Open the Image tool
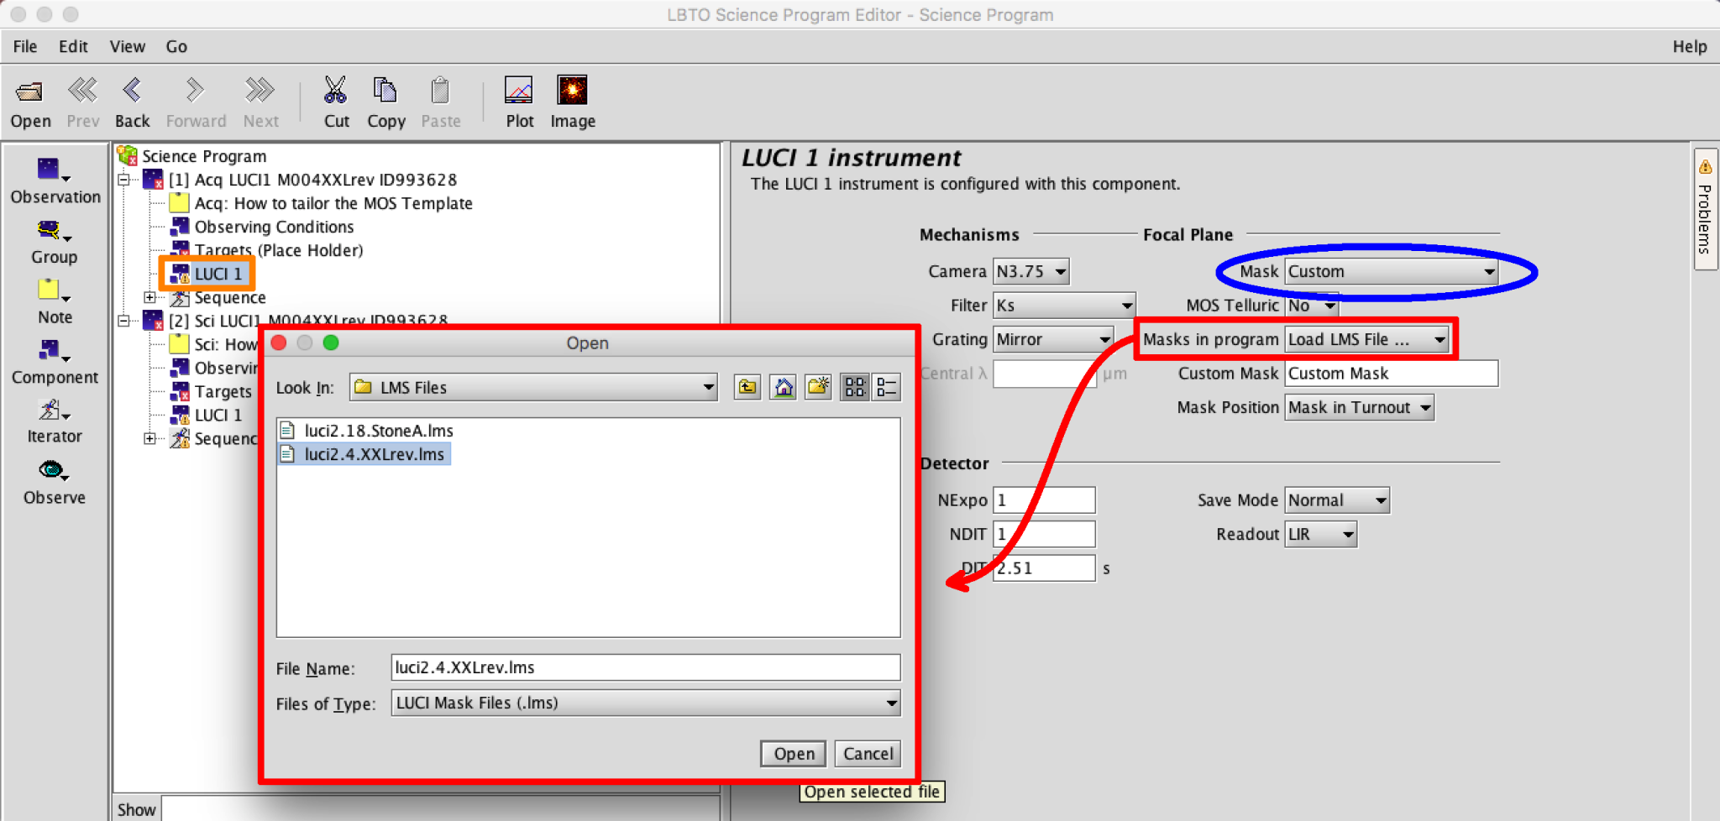The image size is (1720, 821). (x=572, y=90)
